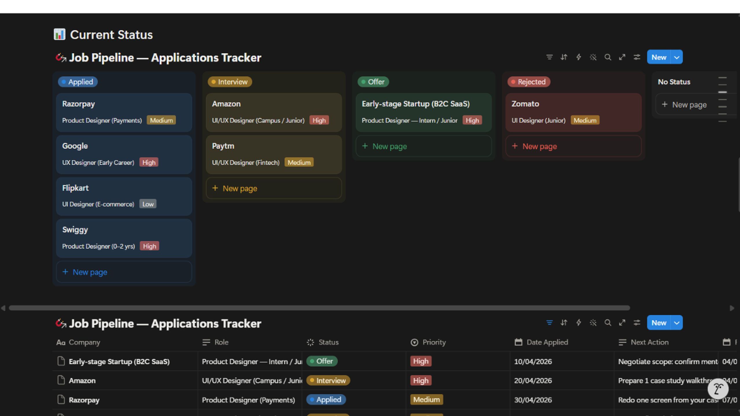Image resolution: width=740 pixels, height=416 pixels.
Task: Click the table Job Pipeline database icon
Action: [61, 323]
